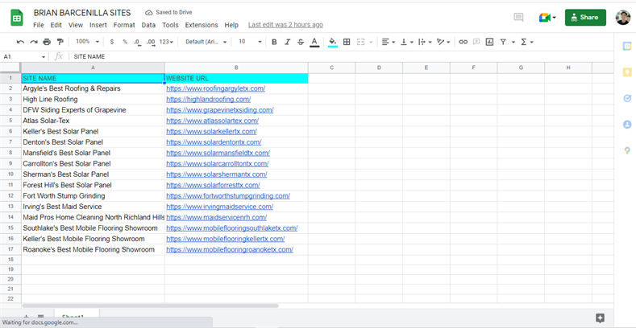Toggle strikethrough formatting

point(301,42)
